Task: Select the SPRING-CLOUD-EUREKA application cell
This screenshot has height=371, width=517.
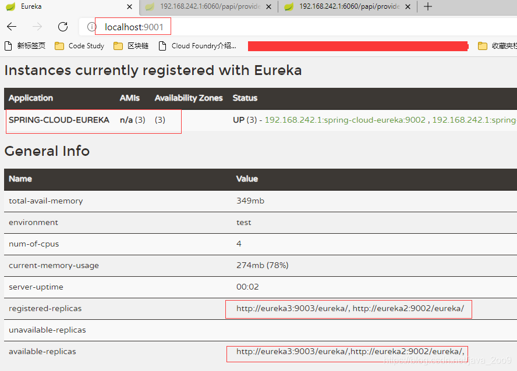Action: click(59, 120)
